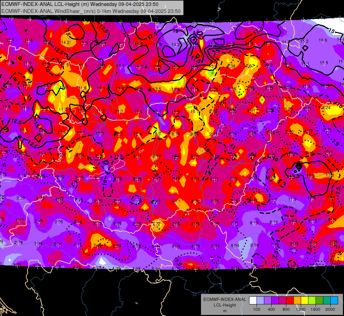
Task: Click the grid value 2.49
Action: pos(39,221)
